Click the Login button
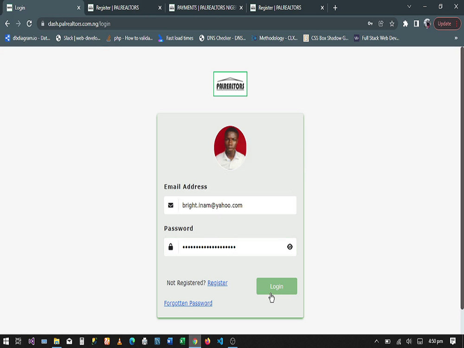Screen dimensions: 464x348 point(277,286)
